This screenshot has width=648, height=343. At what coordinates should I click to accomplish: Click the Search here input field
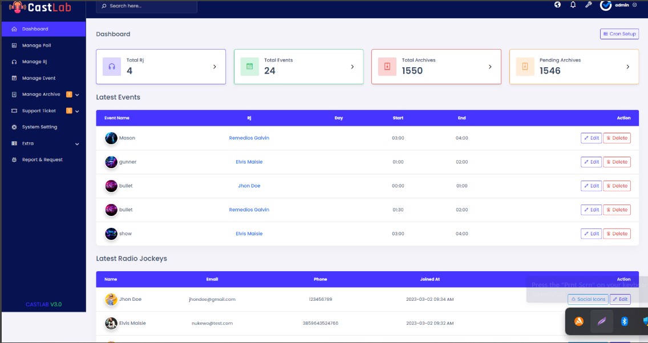coord(148,6)
